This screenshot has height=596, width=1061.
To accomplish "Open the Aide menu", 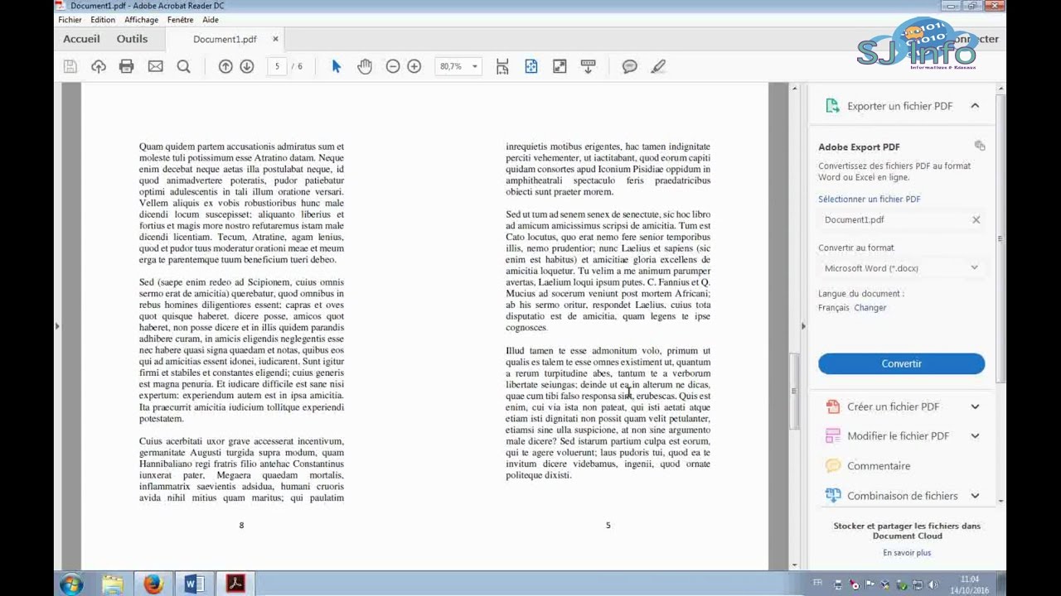I will point(211,20).
